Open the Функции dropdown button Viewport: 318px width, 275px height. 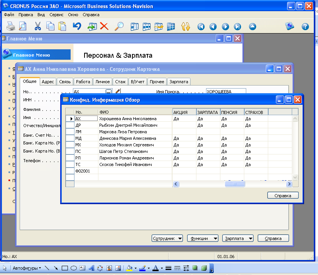coord(203,238)
